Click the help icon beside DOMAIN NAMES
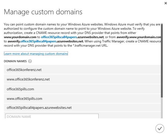 [x=30, y=61]
